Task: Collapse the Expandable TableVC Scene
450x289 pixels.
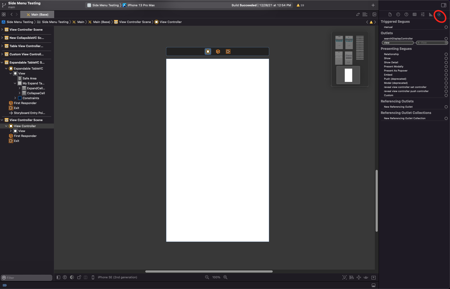Action: point(2,62)
